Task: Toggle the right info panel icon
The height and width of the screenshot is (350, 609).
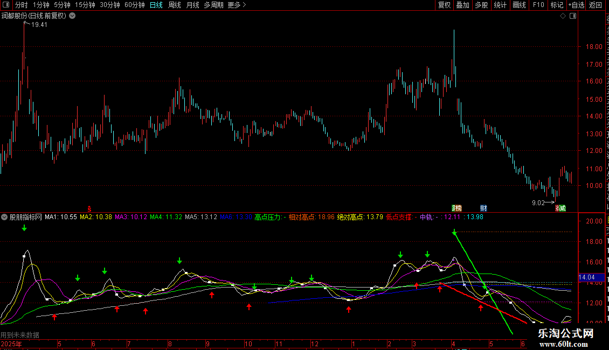Action: click(x=573, y=16)
